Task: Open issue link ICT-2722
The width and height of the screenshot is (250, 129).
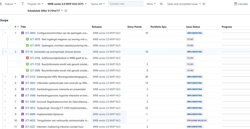Action: (30, 77)
